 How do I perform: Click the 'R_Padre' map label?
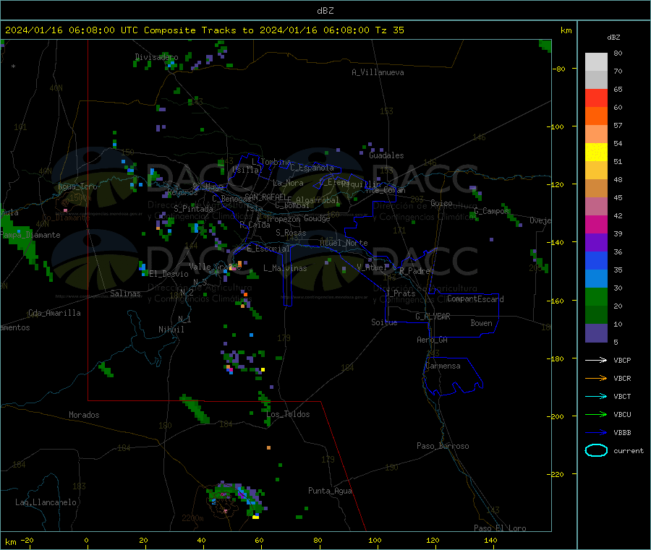pos(414,271)
